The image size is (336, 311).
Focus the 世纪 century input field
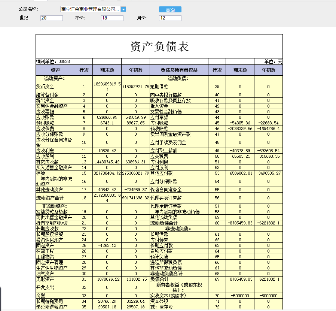51,18
